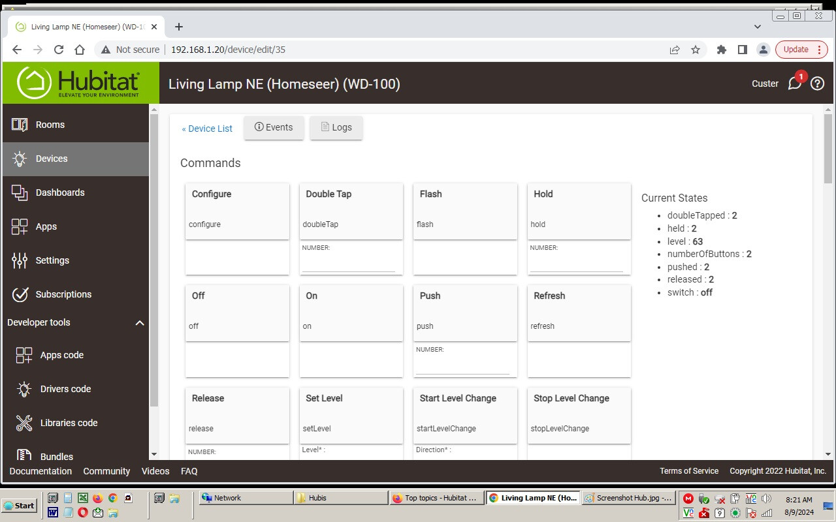Go to Chrome home page button
Viewport: 836px width, 522px height.
point(80,50)
